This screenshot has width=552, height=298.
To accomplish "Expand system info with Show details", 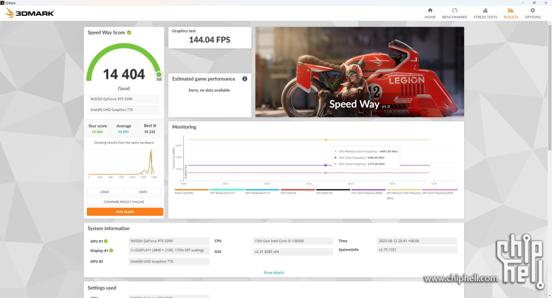I will (x=273, y=272).
